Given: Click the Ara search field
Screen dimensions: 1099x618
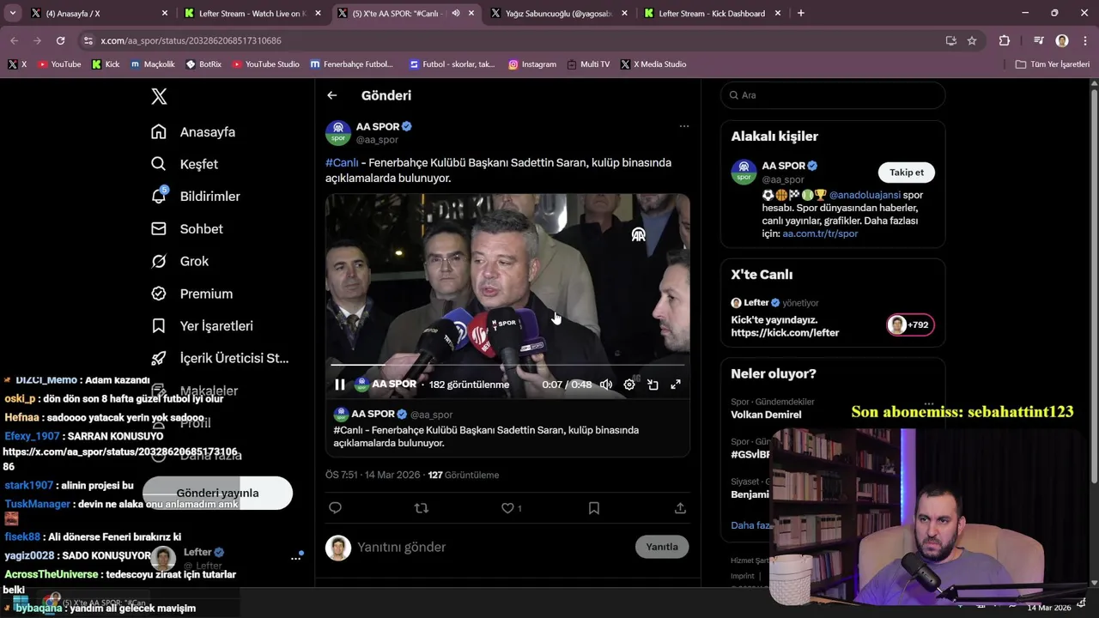Looking at the screenshot, I should coord(833,95).
